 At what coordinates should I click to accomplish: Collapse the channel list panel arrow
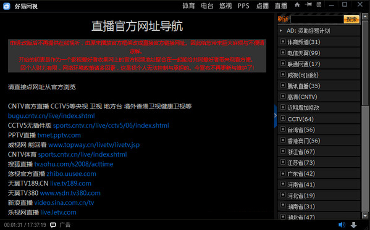275,116
